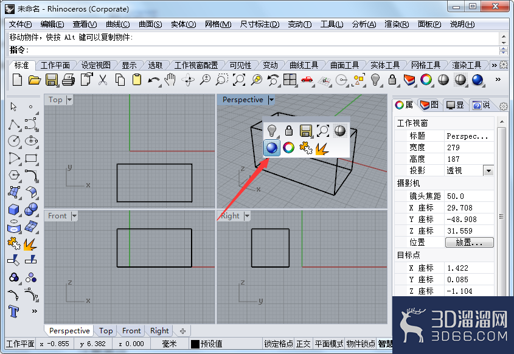Open the 渲染(R) menu
This screenshot has height=354, width=514.
(397, 24)
